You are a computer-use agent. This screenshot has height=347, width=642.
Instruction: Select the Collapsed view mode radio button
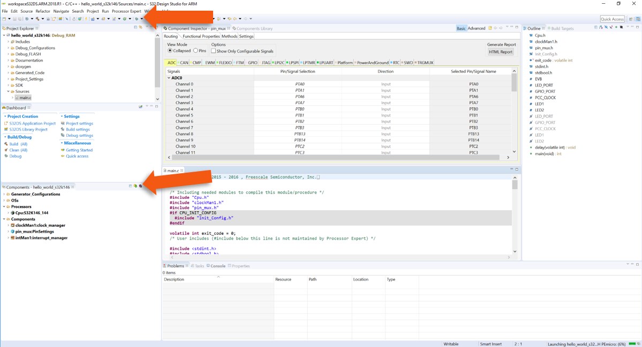point(170,51)
